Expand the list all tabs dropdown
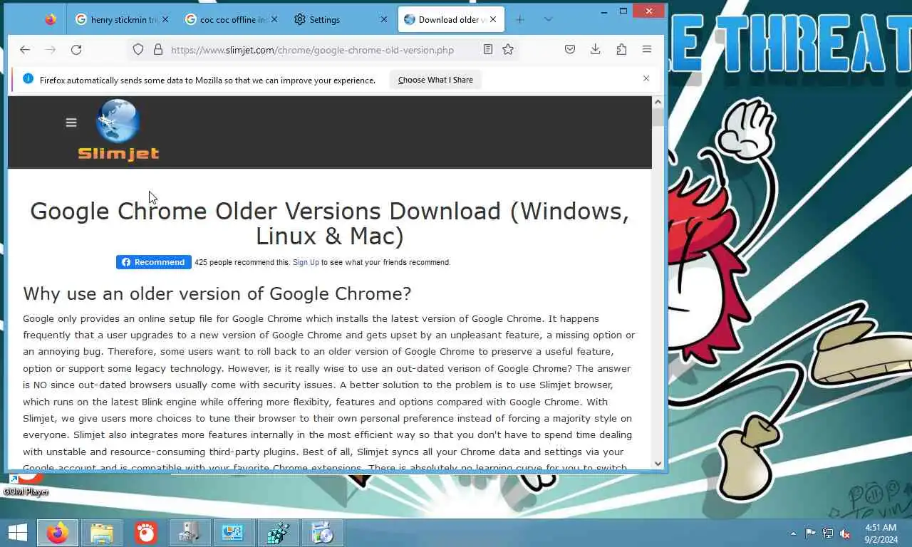 click(x=548, y=19)
